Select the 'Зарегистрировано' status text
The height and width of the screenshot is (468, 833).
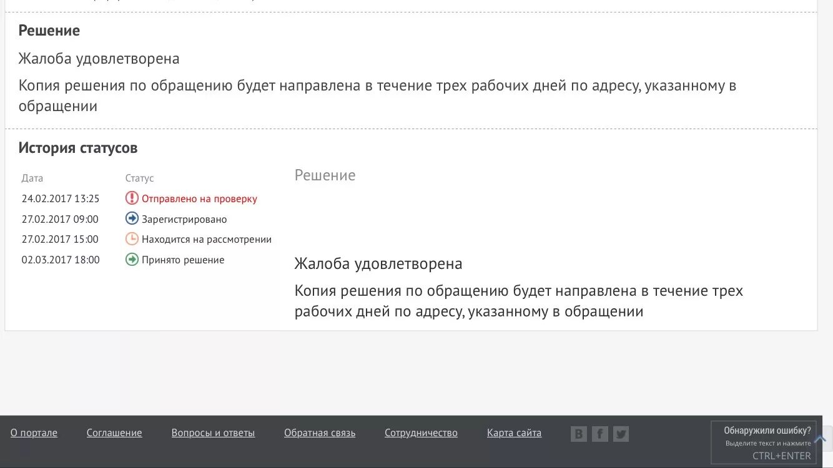[x=184, y=220]
